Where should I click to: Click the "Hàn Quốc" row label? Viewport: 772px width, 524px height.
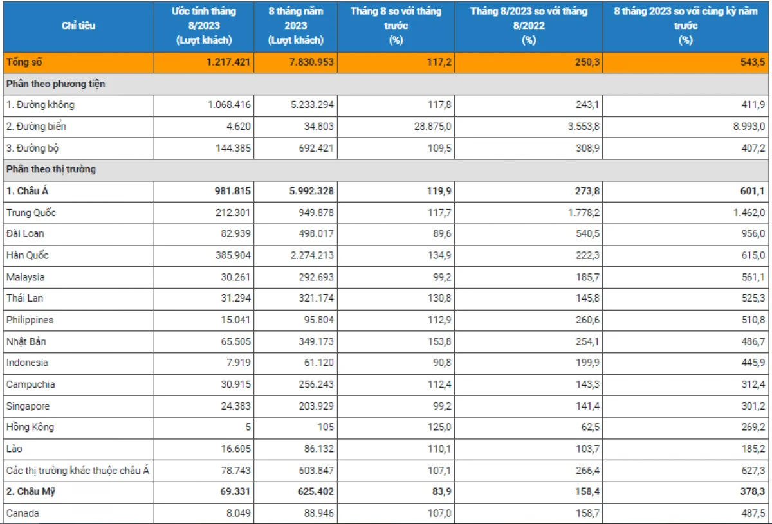[x=28, y=255]
